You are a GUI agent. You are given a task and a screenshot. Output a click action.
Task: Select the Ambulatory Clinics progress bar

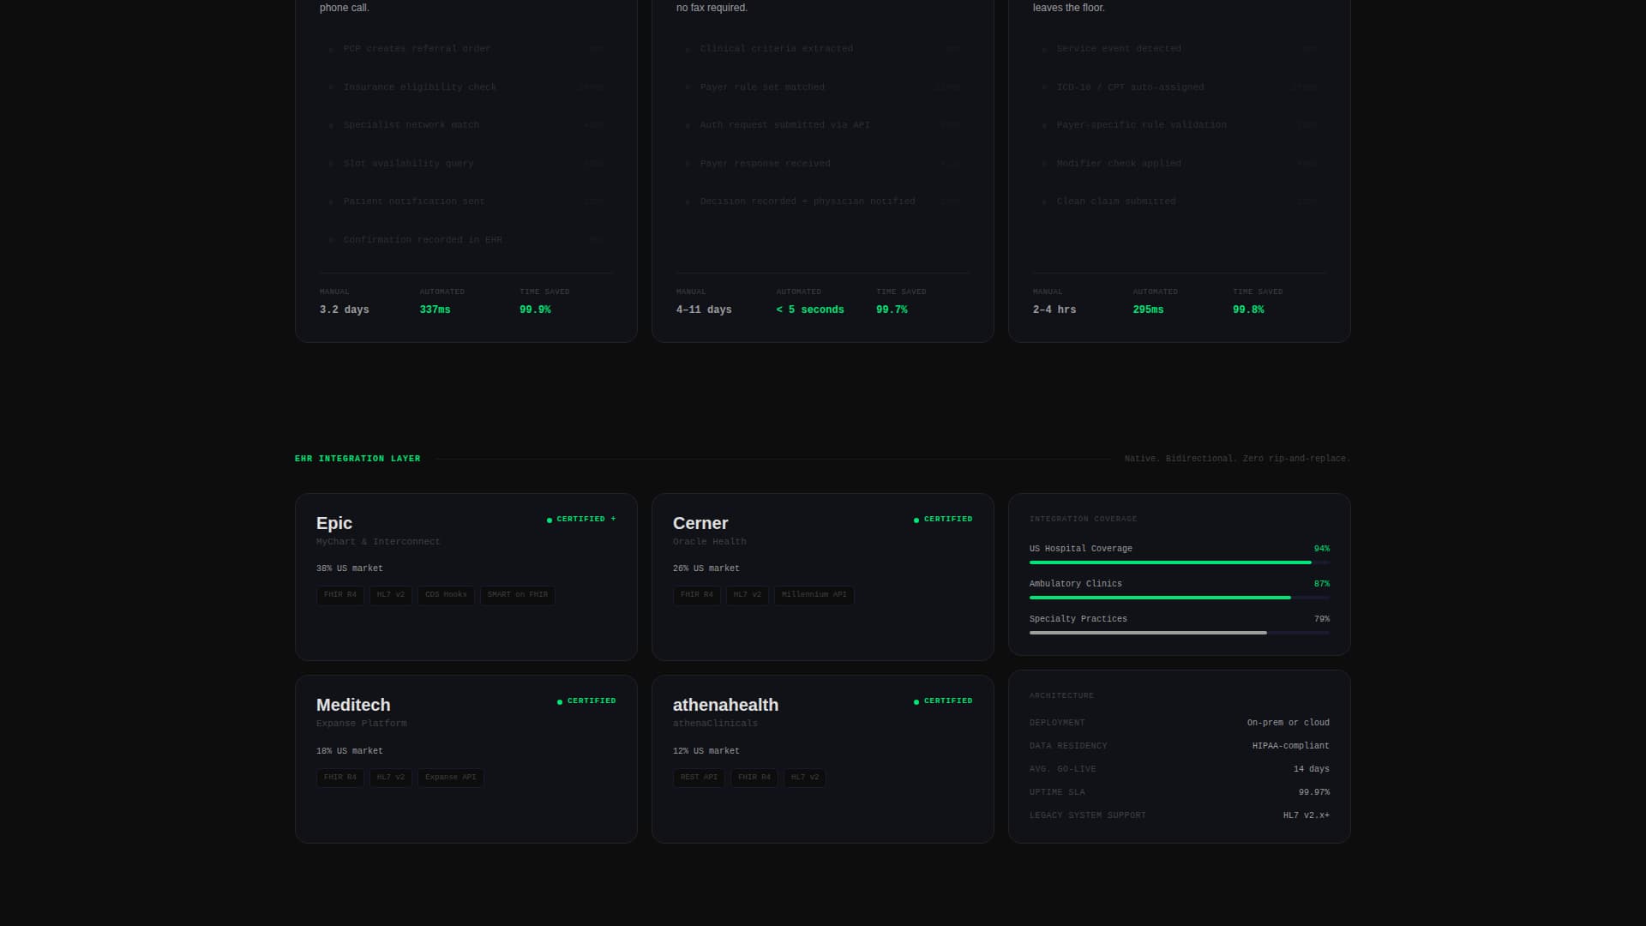[1180, 598]
